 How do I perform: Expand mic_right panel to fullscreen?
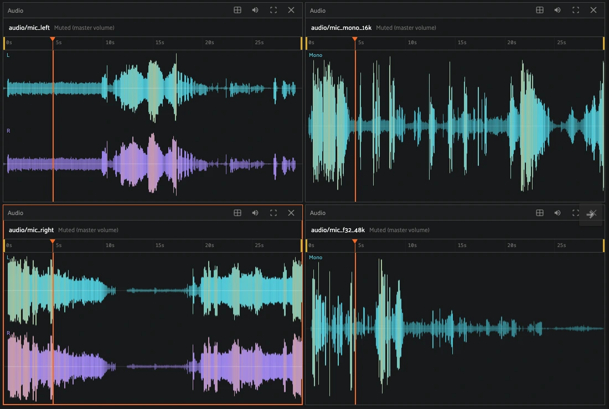273,212
